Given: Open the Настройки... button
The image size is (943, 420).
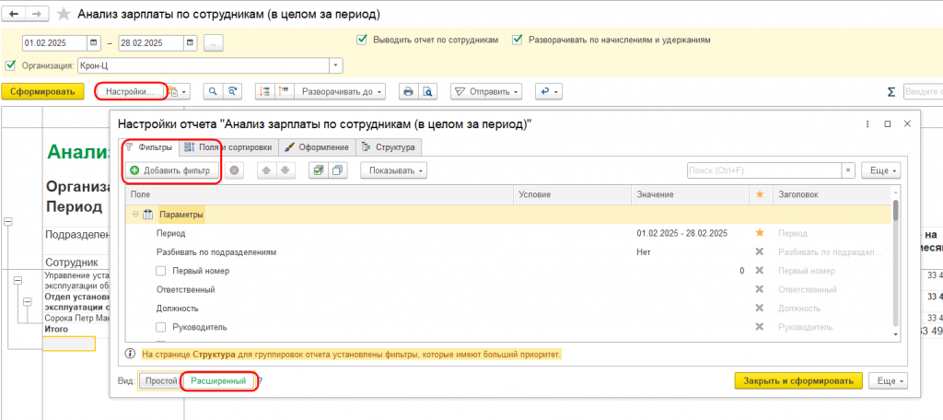Looking at the screenshot, I should (x=131, y=91).
